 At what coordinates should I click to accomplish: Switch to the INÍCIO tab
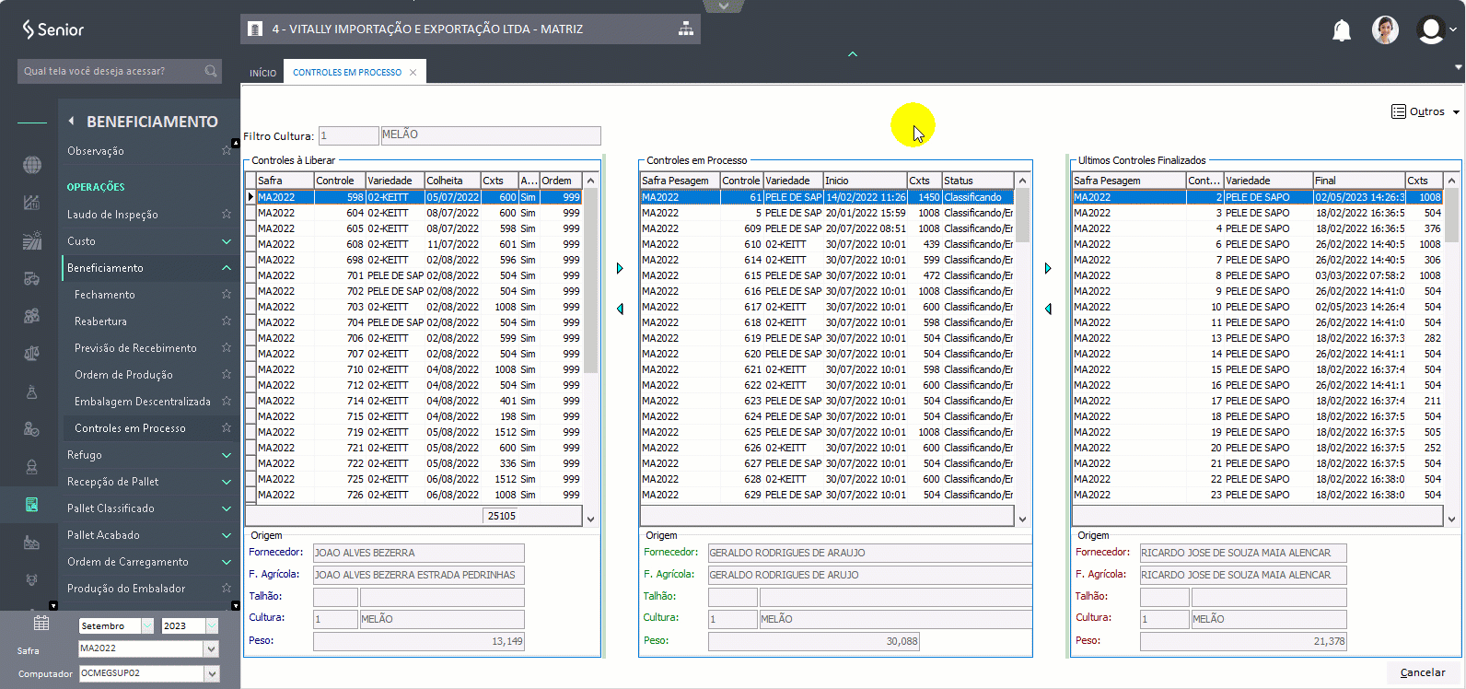(x=262, y=73)
